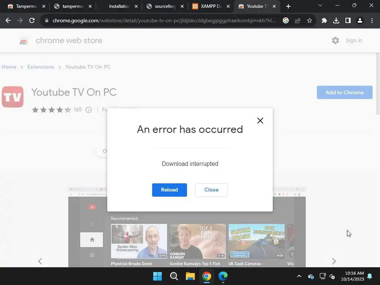Click the Gordon Ramsay fish recipes thumbnail

[198, 241]
